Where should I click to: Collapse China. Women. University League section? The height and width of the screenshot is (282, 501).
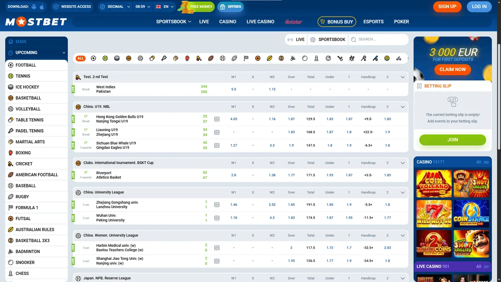tap(402, 236)
